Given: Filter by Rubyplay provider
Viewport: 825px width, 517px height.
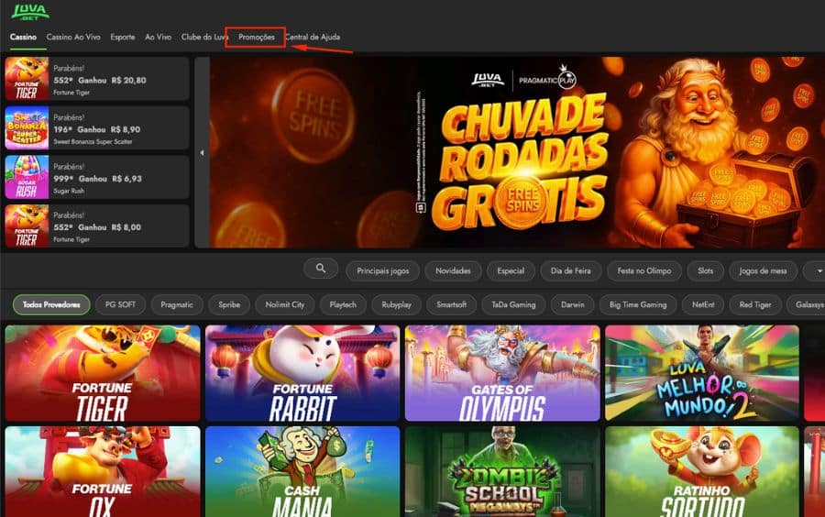Looking at the screenshot, I should [x=397, y=304].
